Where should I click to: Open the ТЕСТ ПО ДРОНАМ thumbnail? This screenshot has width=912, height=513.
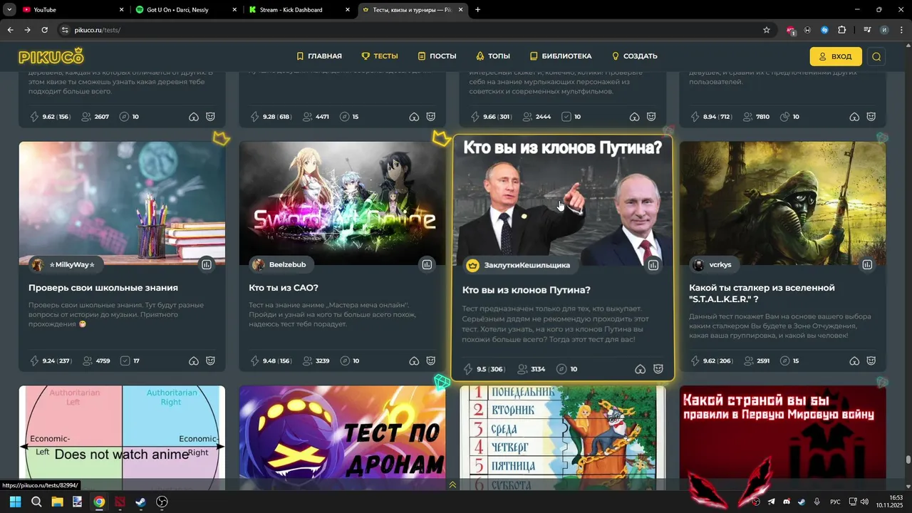point(342,437)
